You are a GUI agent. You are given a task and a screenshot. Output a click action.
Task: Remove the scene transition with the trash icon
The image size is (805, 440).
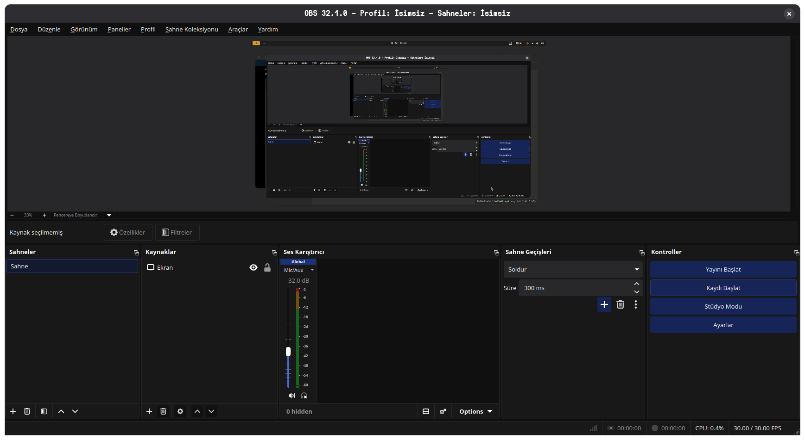(620, 304)
